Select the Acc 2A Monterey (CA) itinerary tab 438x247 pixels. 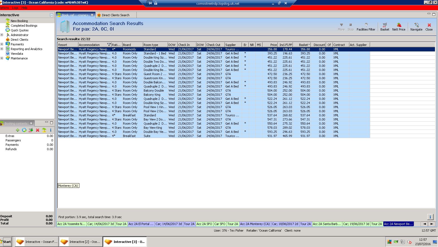click(x=255, y=224)
